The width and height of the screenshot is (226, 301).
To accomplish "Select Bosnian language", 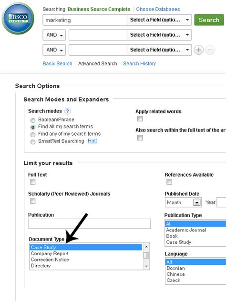I will click(195, 268).
